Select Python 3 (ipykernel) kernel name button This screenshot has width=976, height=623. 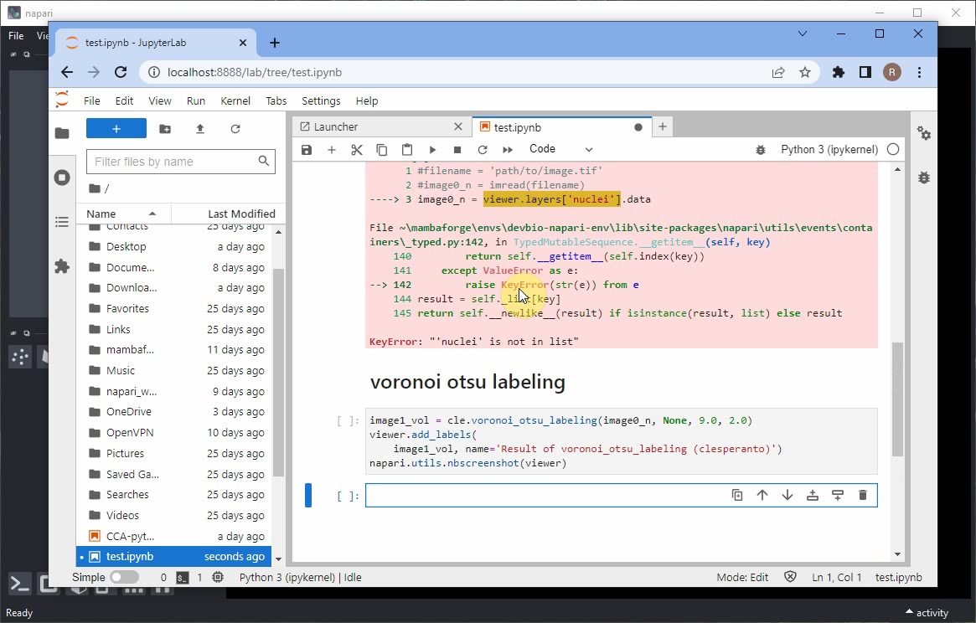pos(829,150)
